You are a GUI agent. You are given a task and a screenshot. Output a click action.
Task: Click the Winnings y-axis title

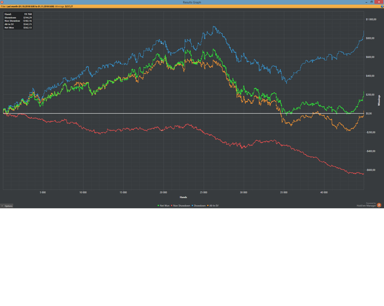point(379,100)
